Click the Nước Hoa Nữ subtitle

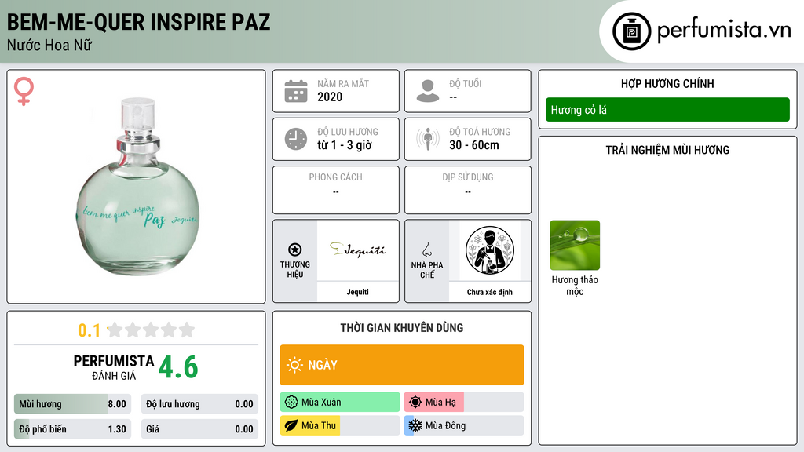(49, 45)
